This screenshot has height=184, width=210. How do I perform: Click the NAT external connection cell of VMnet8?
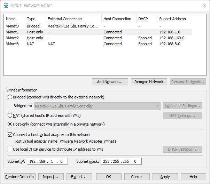point(51,44)
